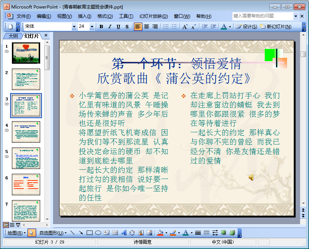
Task: Apply line color brush
Action: click(x=173, y=233)
